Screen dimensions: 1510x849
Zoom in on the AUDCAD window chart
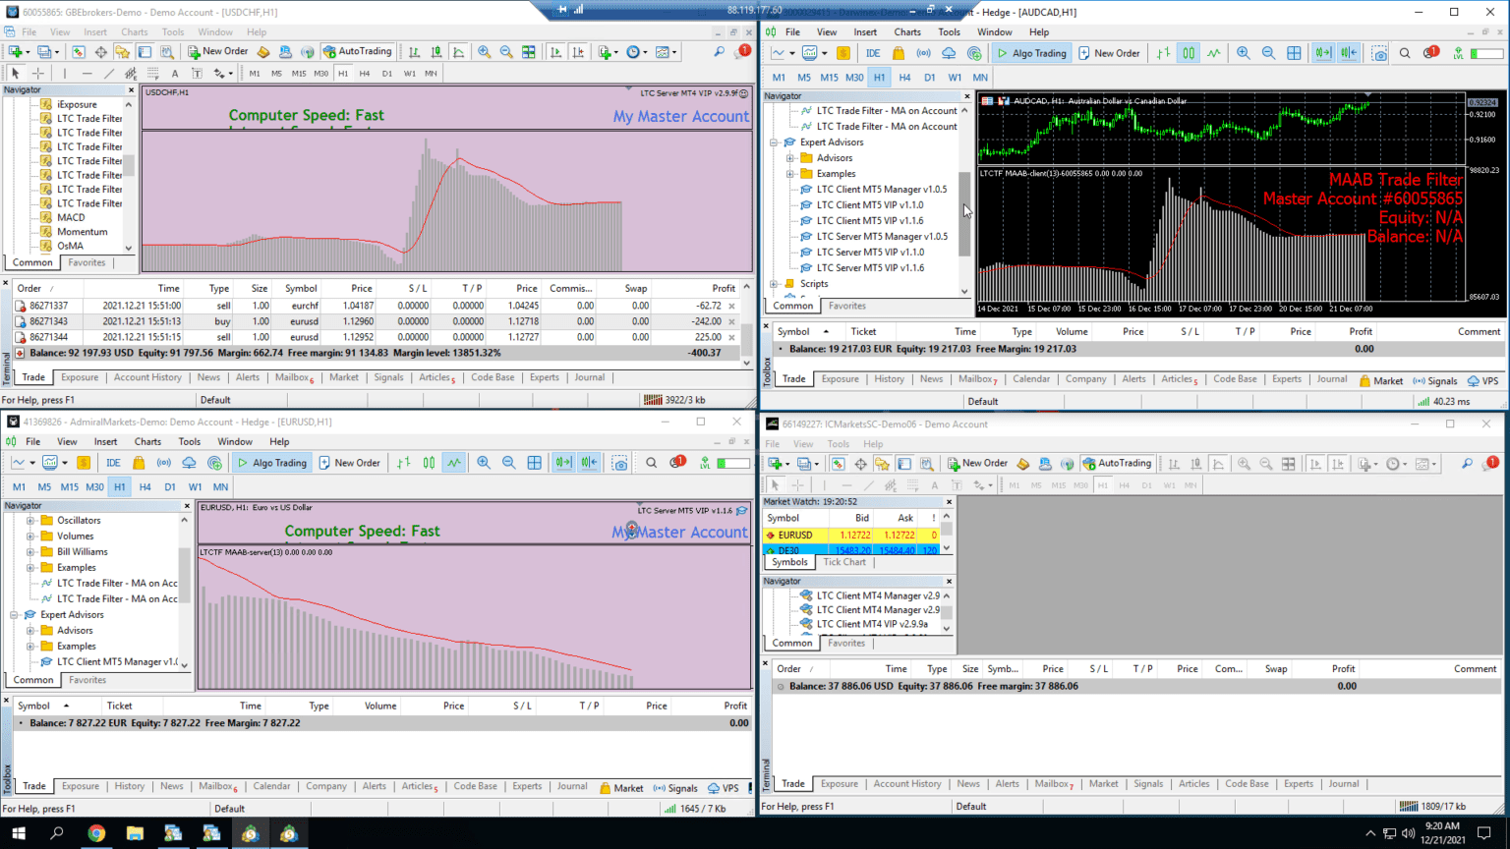1244,53
